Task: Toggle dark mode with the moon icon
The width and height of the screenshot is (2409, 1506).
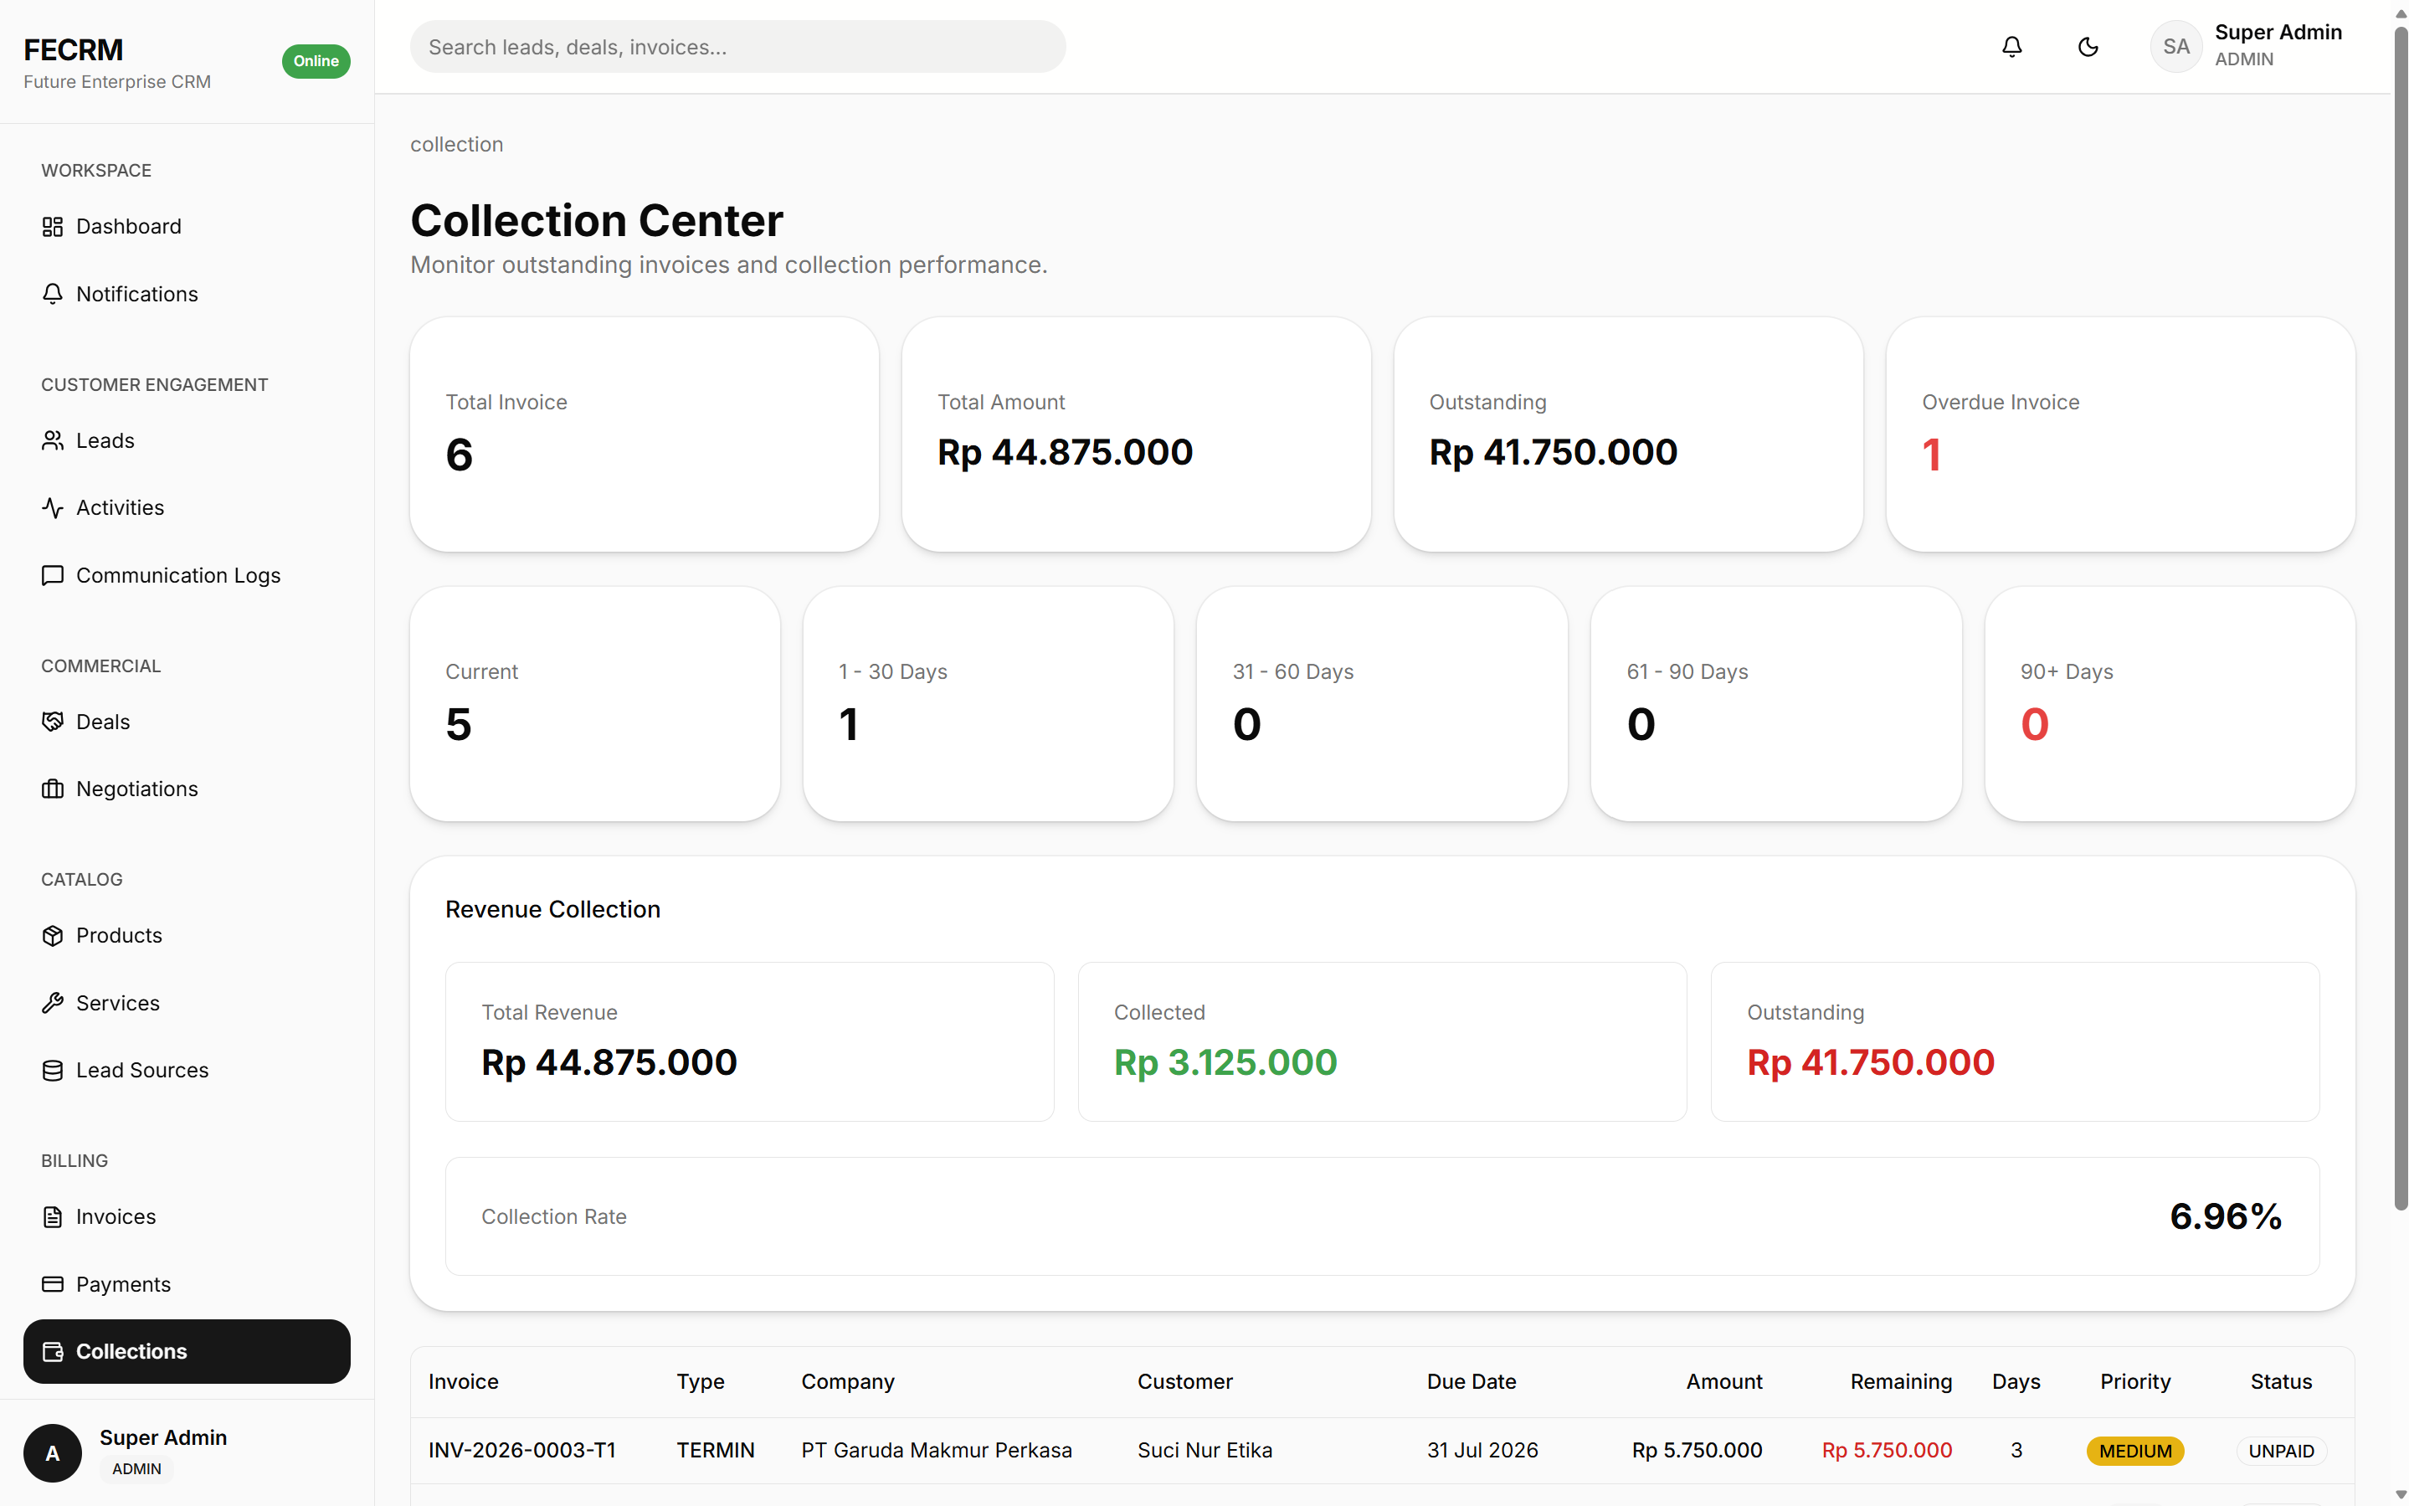Action: point(2088,47)
